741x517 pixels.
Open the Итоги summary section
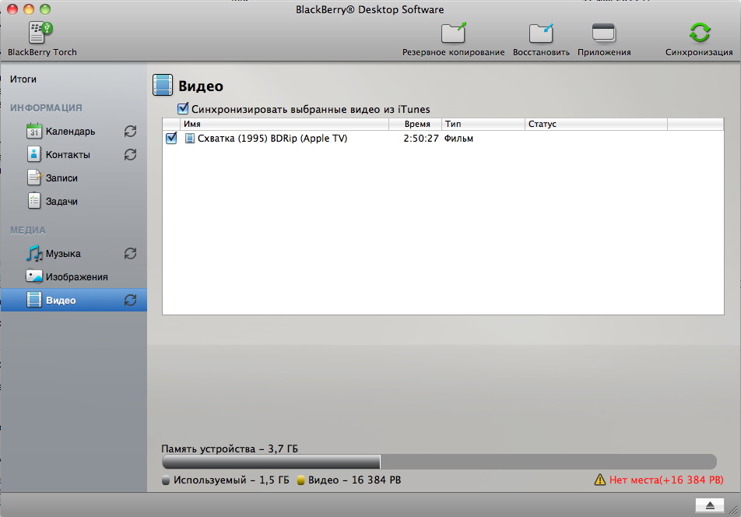point(23,79)
